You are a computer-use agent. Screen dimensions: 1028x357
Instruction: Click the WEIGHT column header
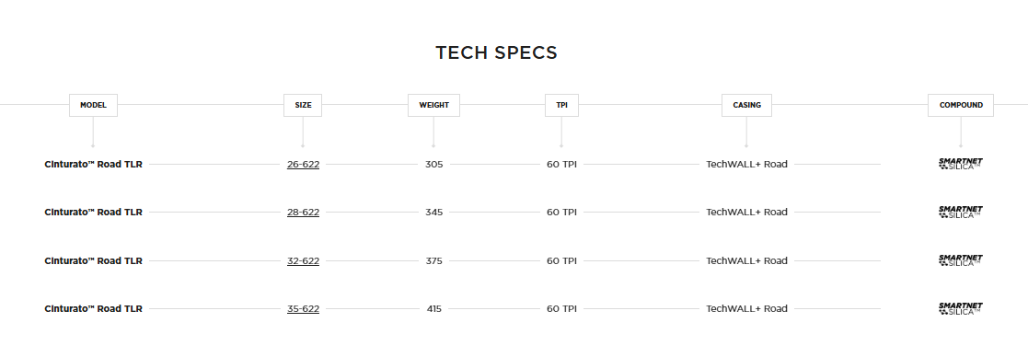[x=434, y=105]
